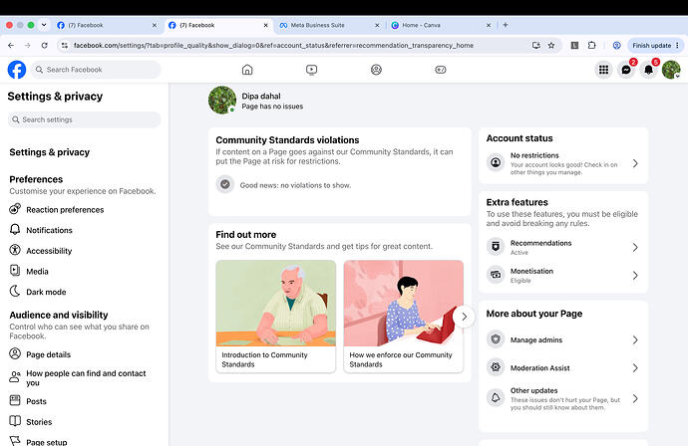Switch to Home - Canva tab

[441, 25]
